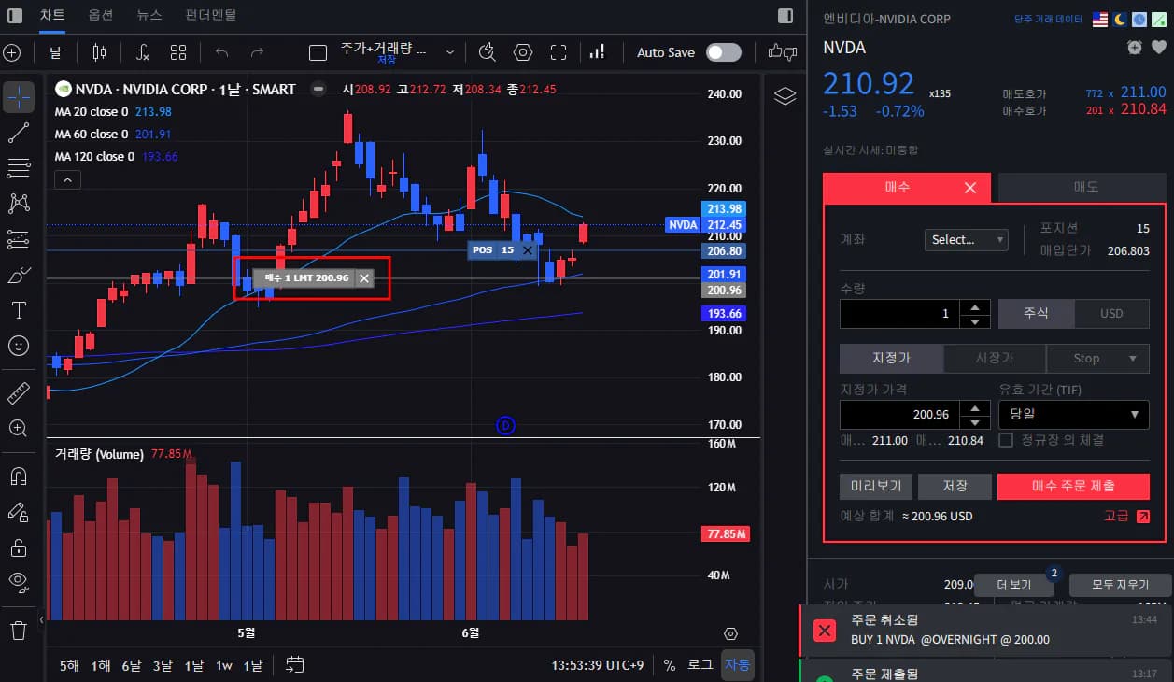
Task: Open the indicators fx menu
Action: 142,52
